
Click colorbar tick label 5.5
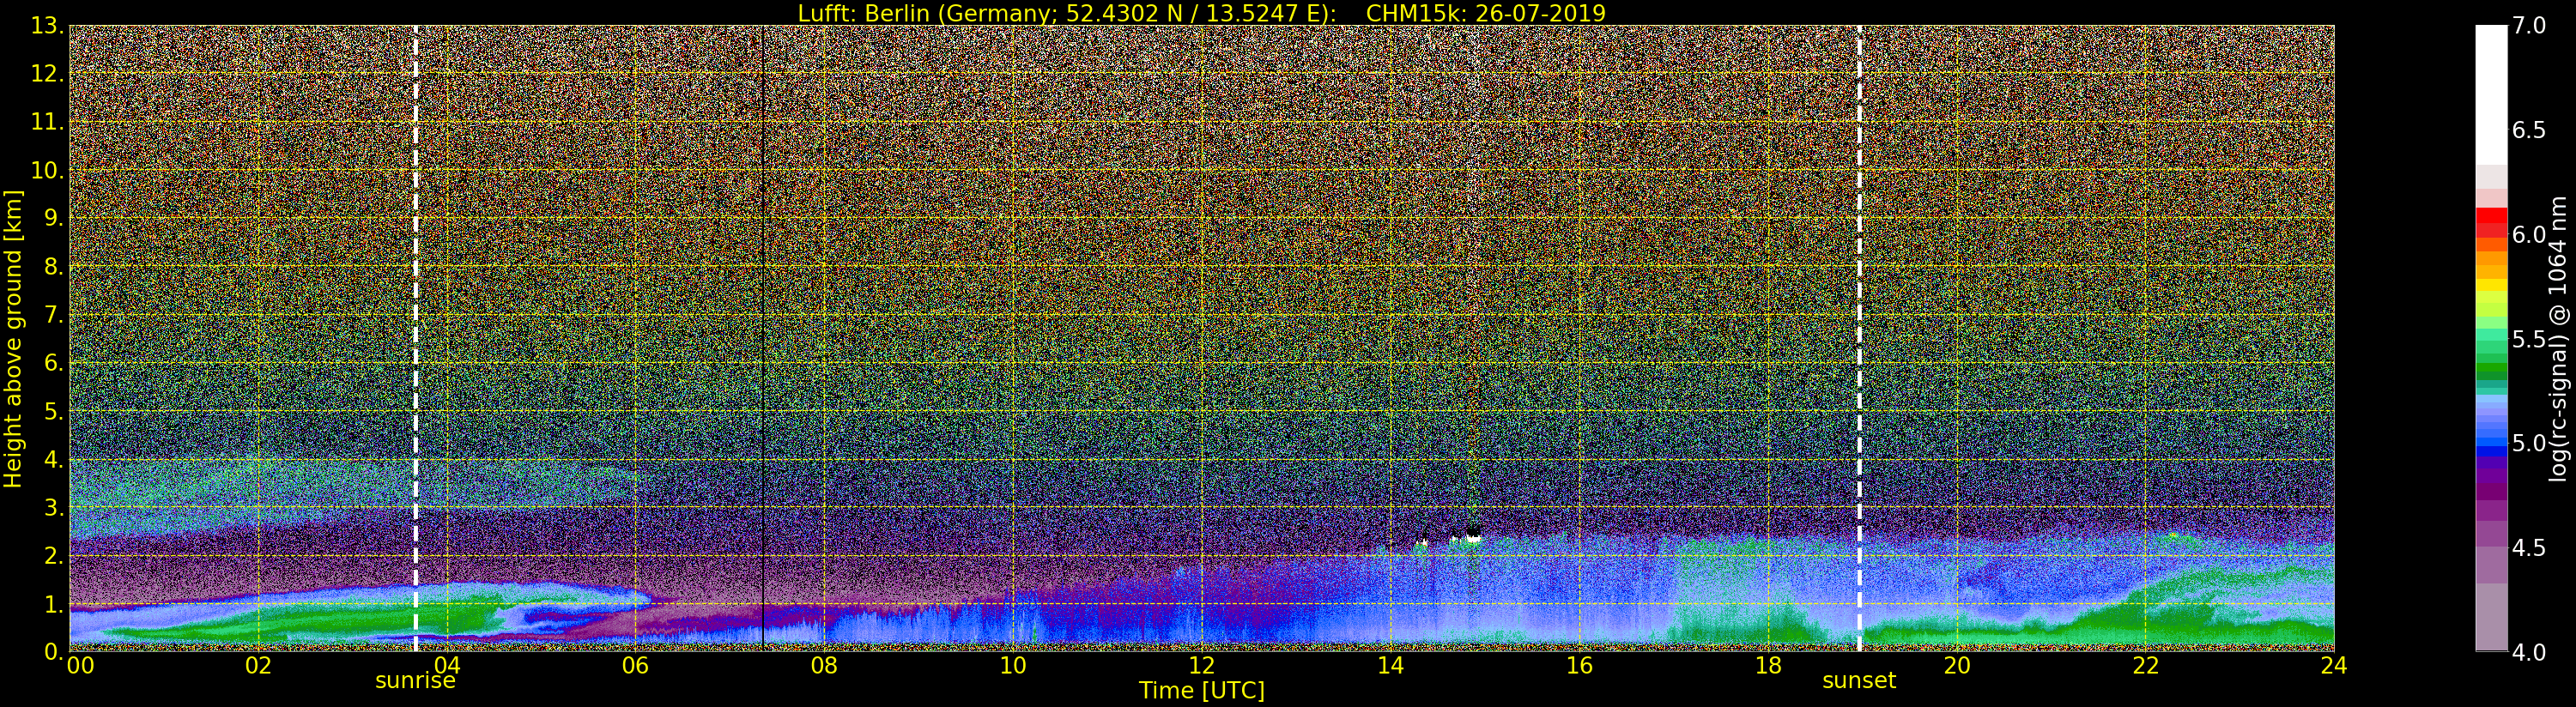click(2529, 339)
